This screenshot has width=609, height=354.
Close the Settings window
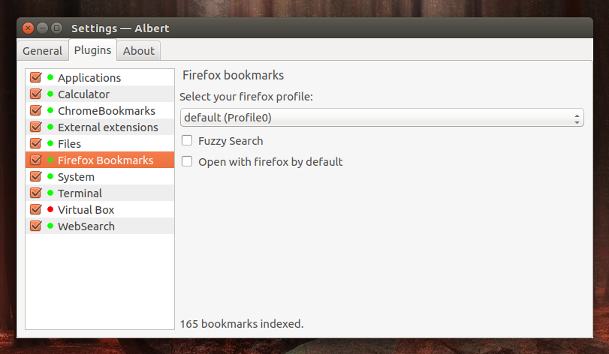point(28,28)
